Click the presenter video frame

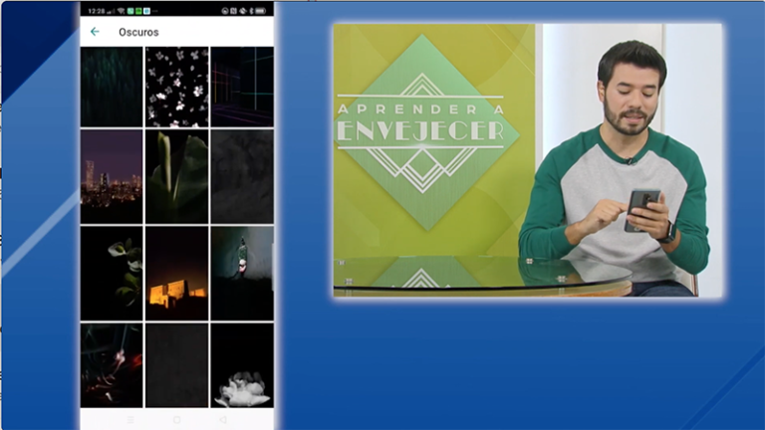click(527, 160)
